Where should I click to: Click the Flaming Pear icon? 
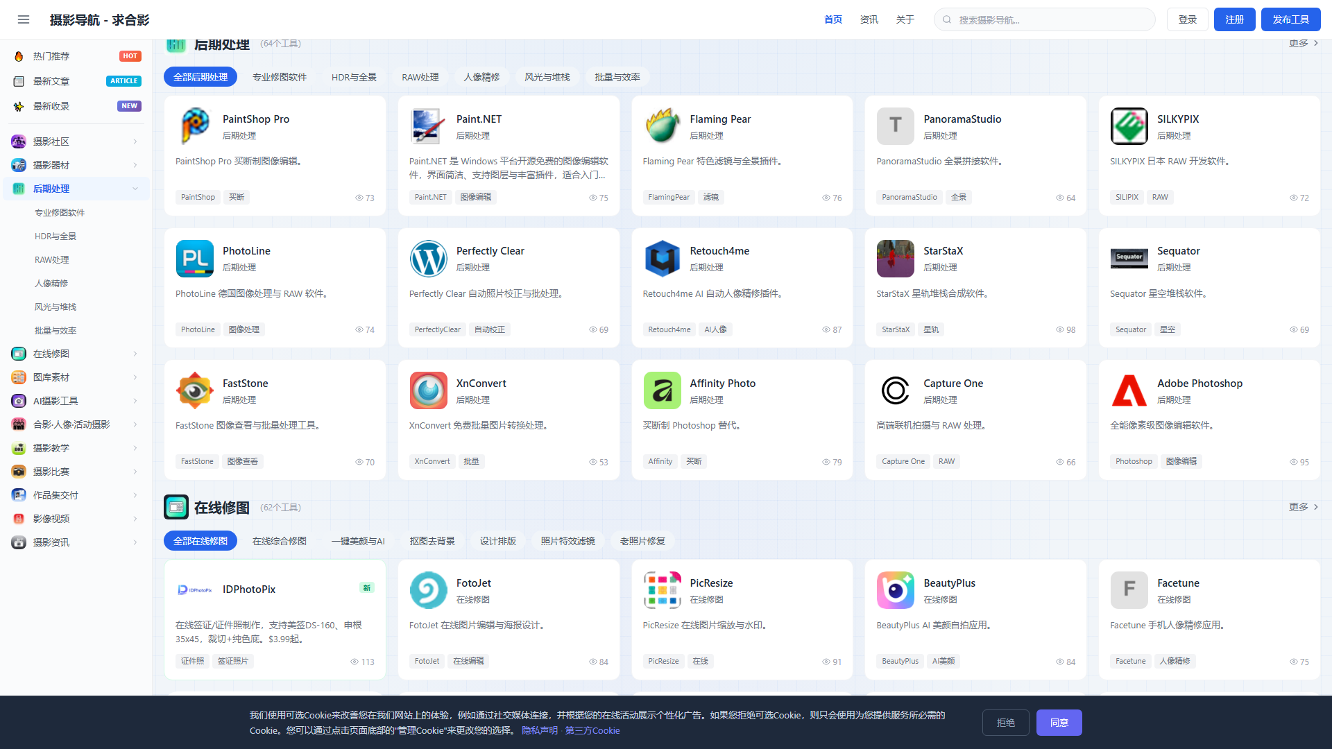tap(662, 126)
